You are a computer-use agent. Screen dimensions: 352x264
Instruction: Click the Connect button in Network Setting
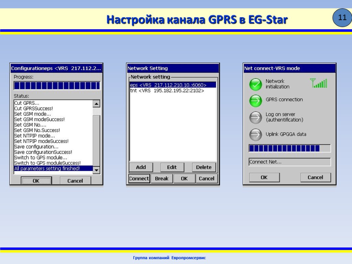(139, 179)
